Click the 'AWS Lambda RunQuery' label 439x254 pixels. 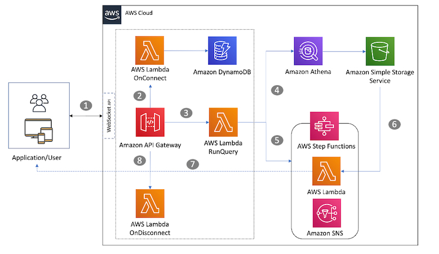[x=223, y=147]
